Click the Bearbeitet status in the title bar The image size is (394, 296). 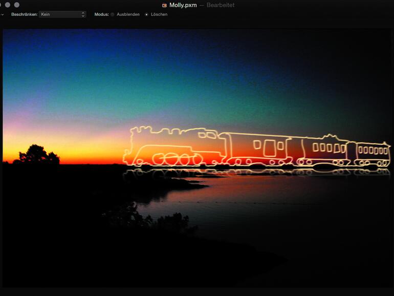221,5
